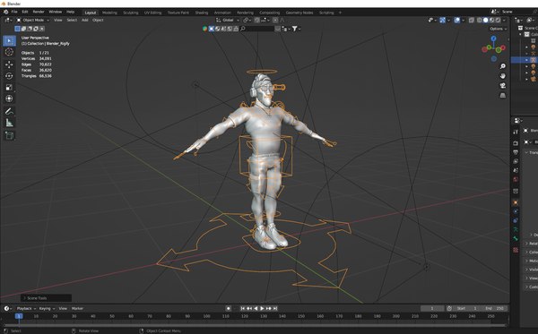Switch to material preview shading
The image size is (538, 334).
pyautogui.click(x=491, y=21)
